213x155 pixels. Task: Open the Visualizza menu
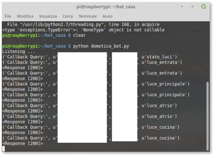pos(48,16)
